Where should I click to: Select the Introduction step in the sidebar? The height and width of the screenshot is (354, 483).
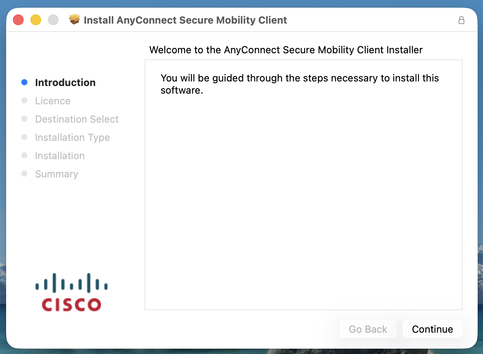click(x=65, y=82)
